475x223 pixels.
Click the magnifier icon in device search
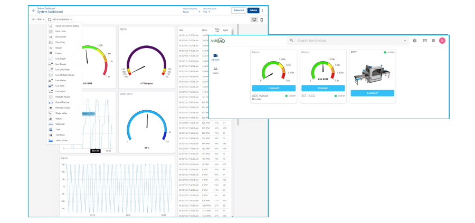292,41
